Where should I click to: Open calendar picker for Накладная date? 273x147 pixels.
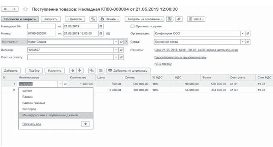(x=100, y=26)
